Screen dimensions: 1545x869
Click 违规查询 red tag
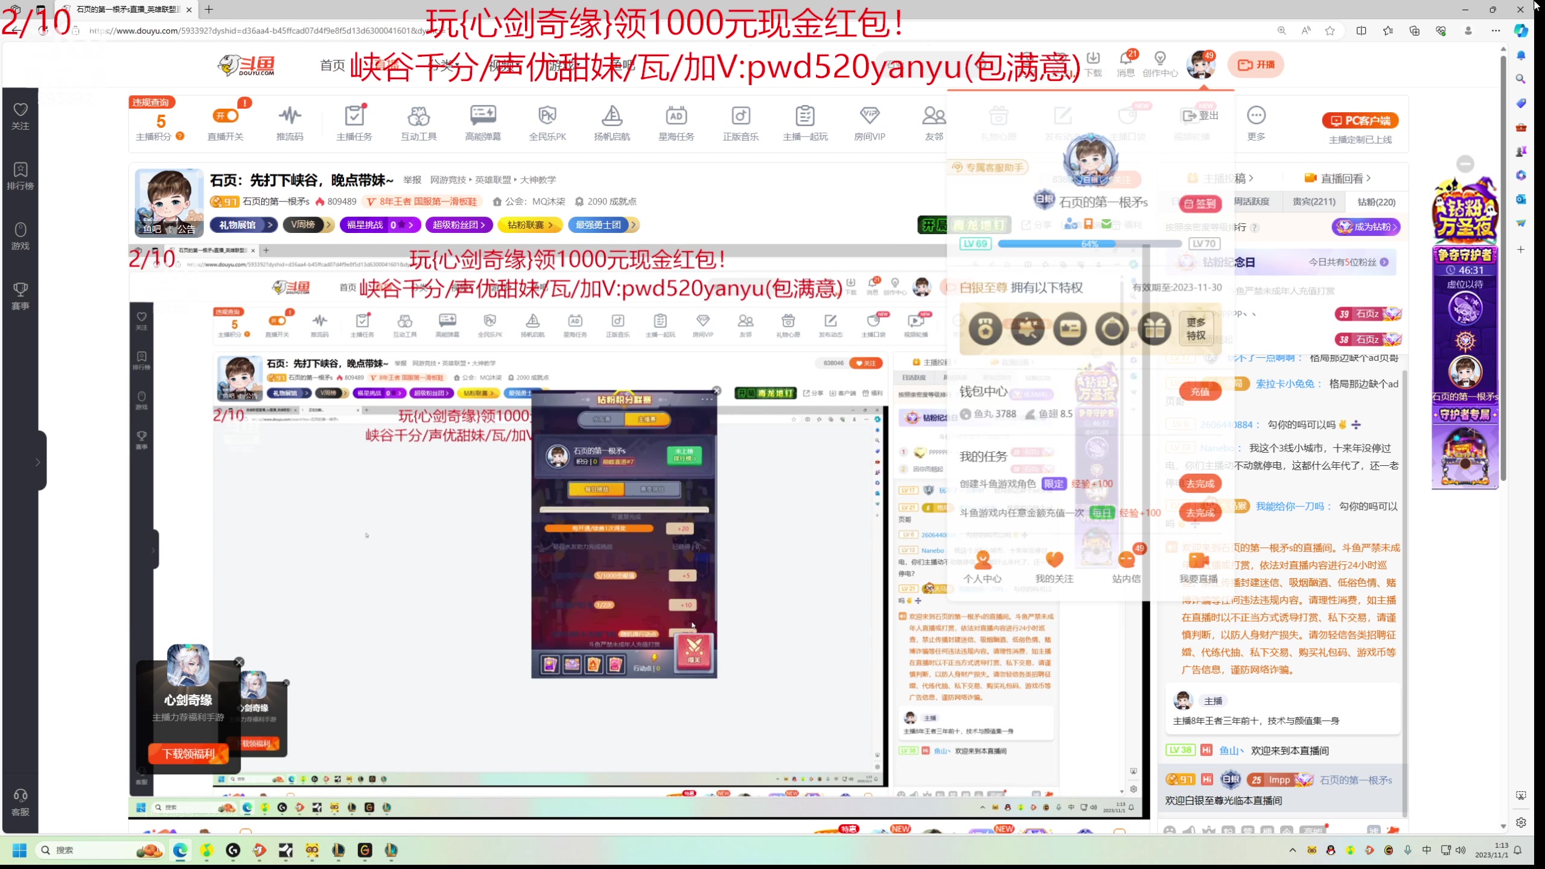pyautogui.click(x=151, y=102)
